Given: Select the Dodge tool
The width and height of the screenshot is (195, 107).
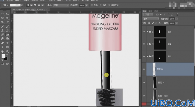Looking at the screenshot, I should tap(7, 39).
